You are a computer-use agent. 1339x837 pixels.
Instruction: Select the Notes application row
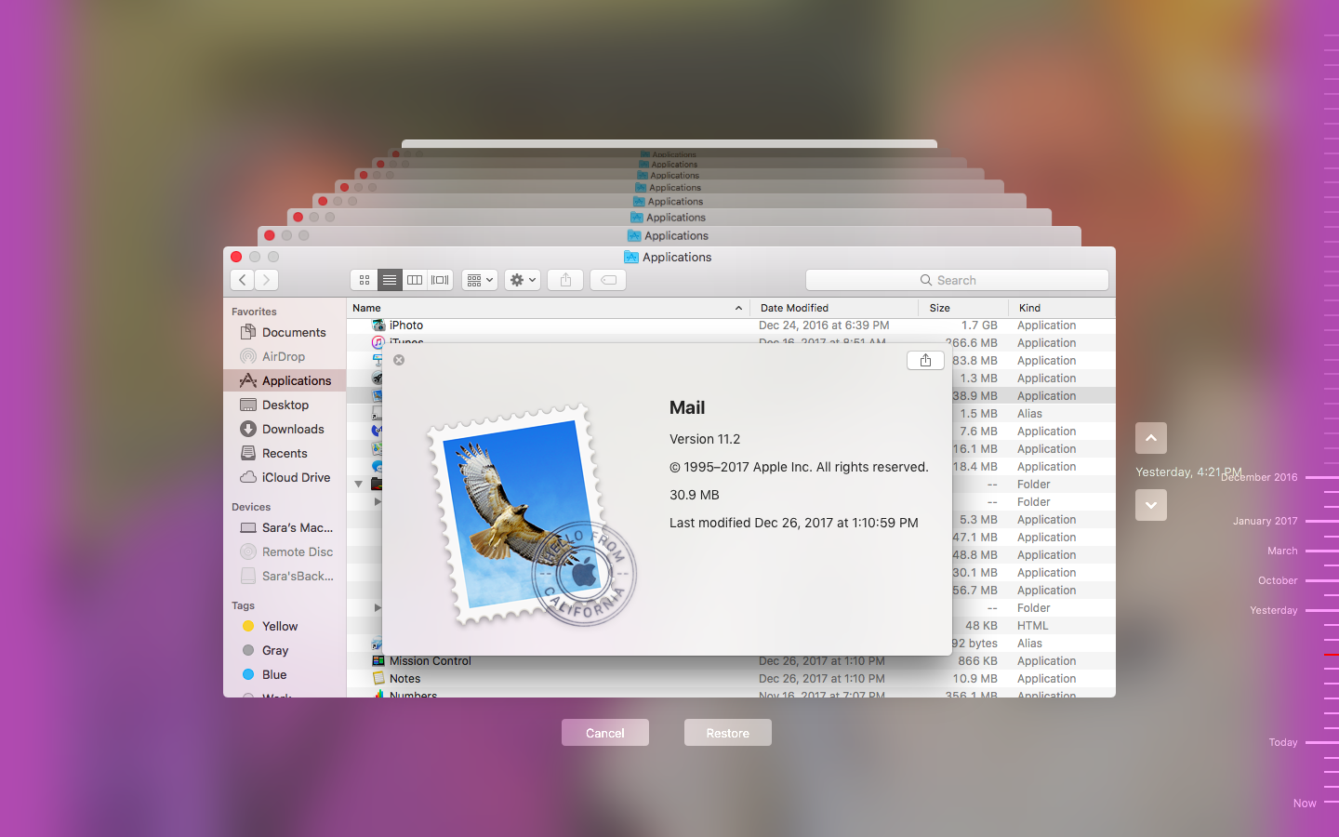(731, 679)
